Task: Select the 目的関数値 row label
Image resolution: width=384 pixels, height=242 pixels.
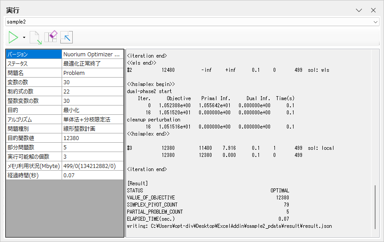Action: [34, 138]
